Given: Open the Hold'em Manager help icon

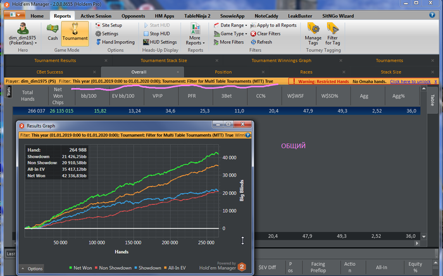Looking at the screenshot, I should pos(432,15).
